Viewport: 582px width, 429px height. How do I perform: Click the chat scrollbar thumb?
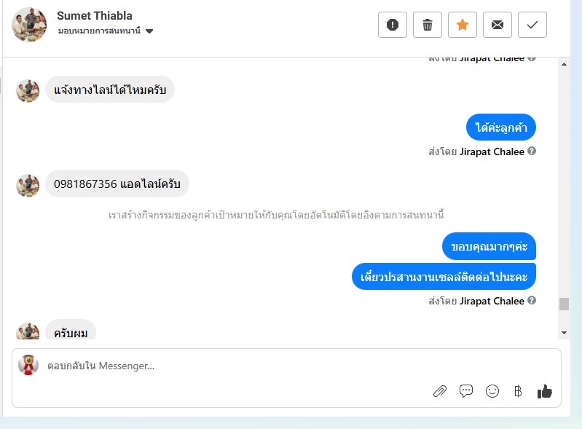pos(565,304)
